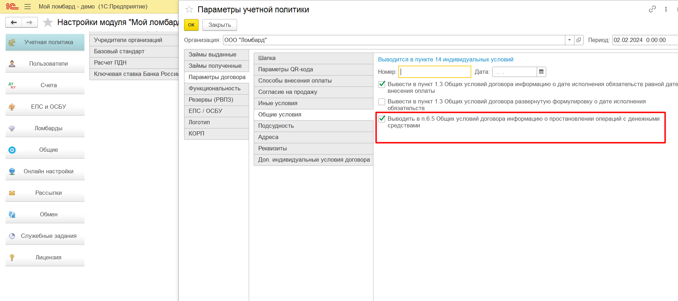Enable expanded wording in clause 1.3 checkbox
The width and height of the screenshot is (678, 301).
tap(382, 102)
